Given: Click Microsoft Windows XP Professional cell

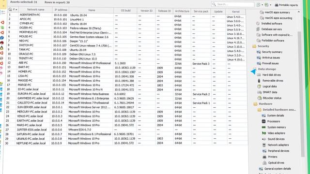Looking at the screenshot, I should (x=90, y=63).
